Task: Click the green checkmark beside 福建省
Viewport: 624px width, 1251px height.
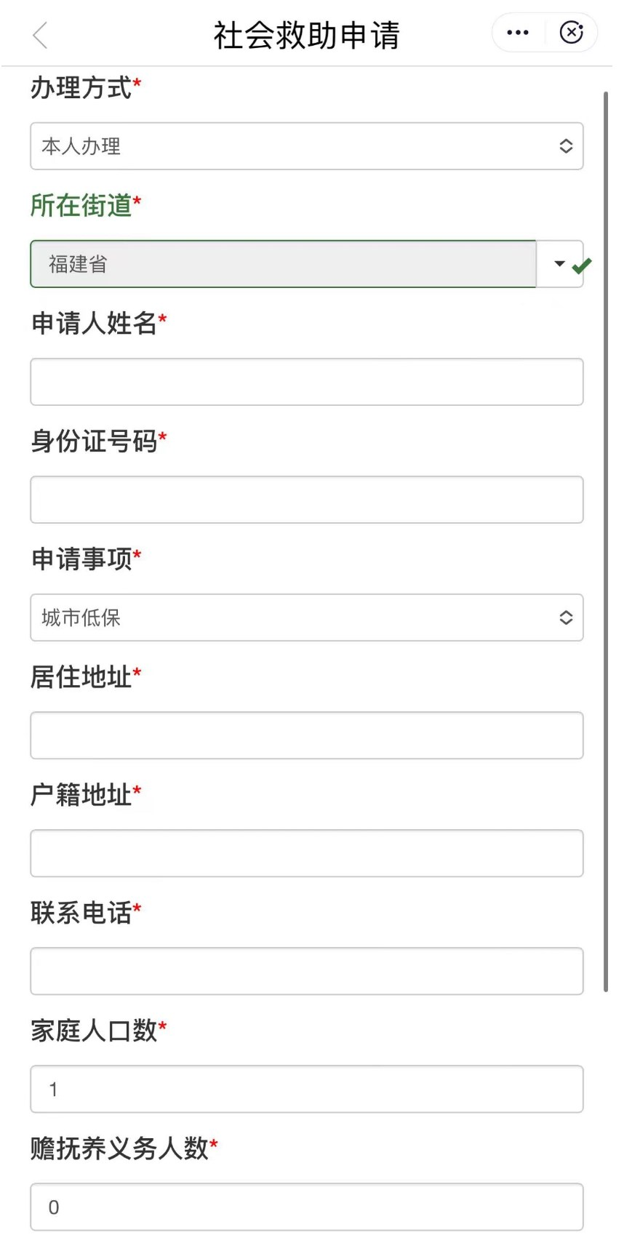Action: 582,266
